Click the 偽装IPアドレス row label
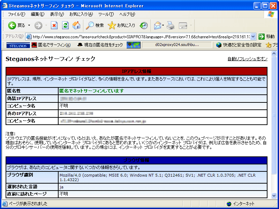The image size is (279, 209). tap(22, 99)
